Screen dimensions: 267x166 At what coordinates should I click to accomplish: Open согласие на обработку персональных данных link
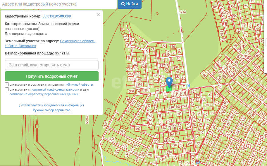(x=44, y=94)
